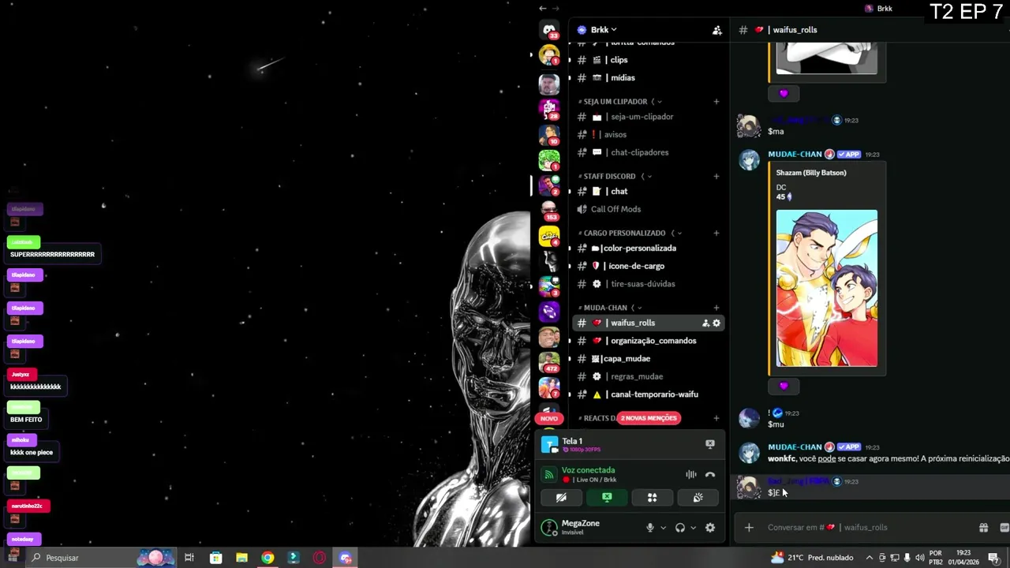Add channel to MUDA-CHAN category
The height and width of the screenshot is (568, 1010).
(x=716, y=308)
